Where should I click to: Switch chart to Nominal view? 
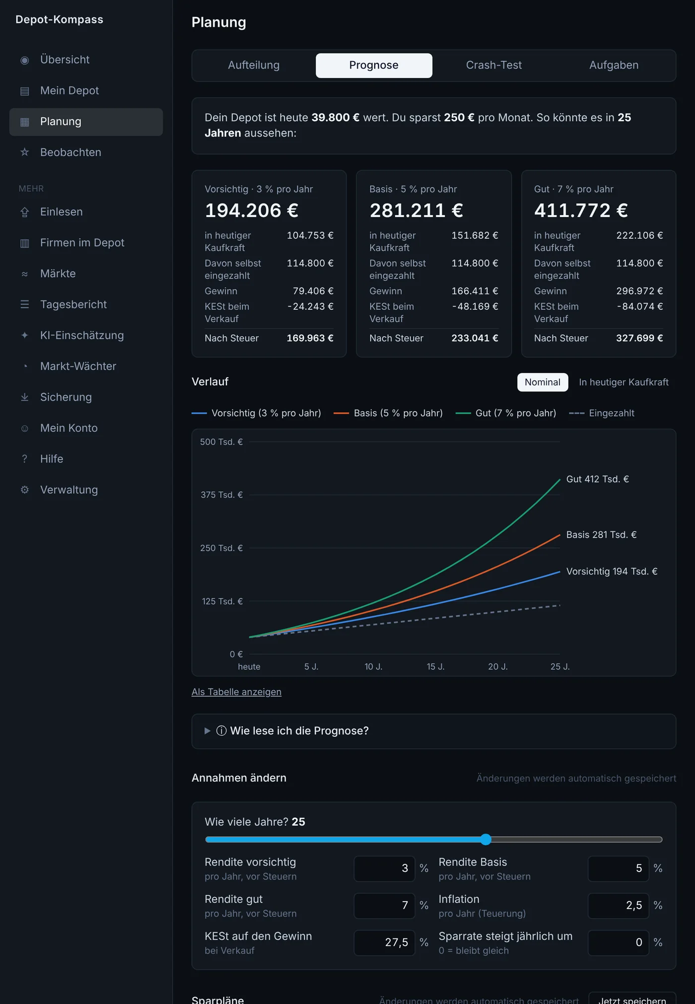point(543,382)
